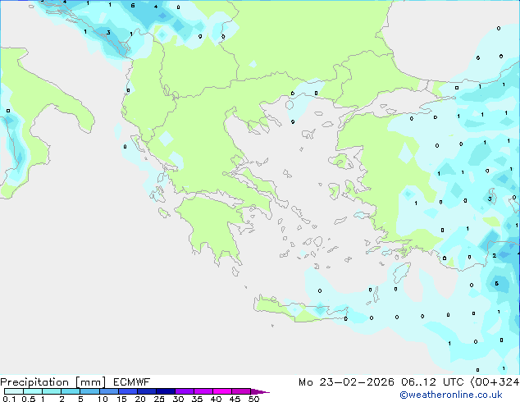Open the weatheronline.co.uk copyright link

pyautogui.click(x=451, y=395)
